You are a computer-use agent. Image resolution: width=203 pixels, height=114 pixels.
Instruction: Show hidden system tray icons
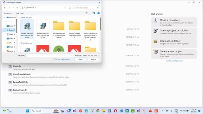pos(163,111)
